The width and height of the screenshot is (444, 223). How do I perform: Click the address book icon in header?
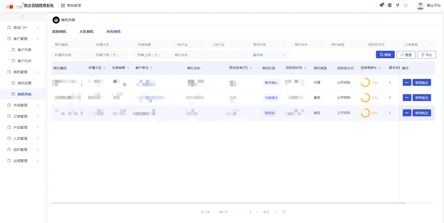click(x=390, y=5)
